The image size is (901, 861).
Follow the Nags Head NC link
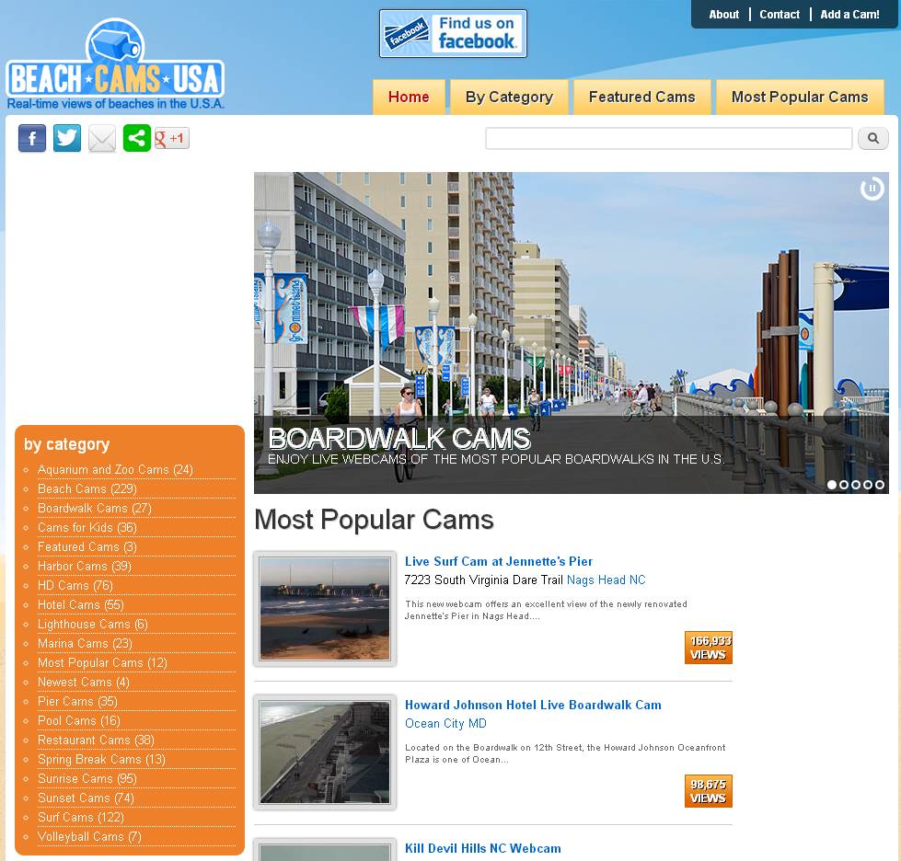pos(606,580)
